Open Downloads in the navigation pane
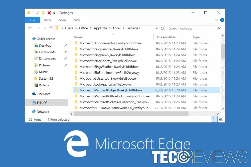The image size is (251, 167). [45, 52]
